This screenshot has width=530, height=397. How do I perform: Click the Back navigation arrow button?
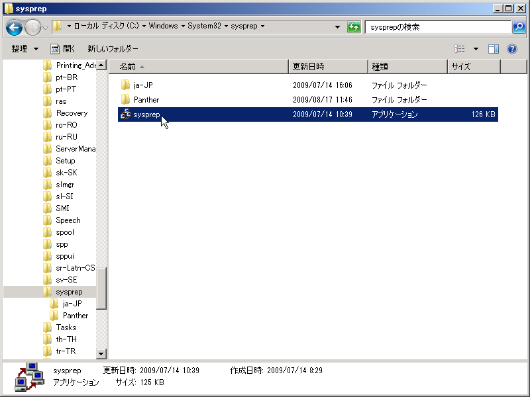click(x=15, y=27)
